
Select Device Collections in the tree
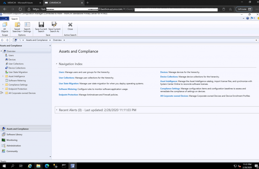click(x=17, y=68)
